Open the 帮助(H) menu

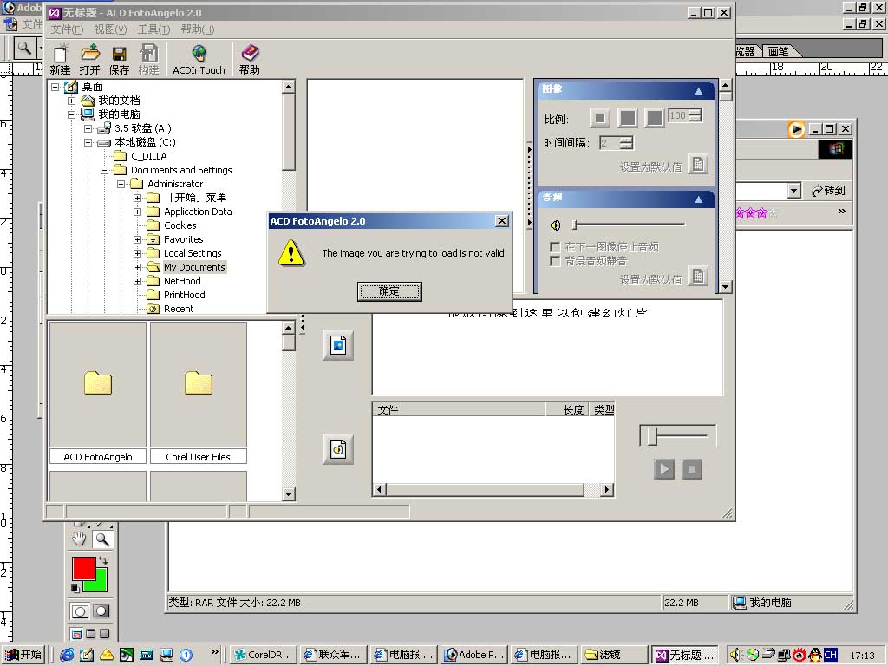pyautogui.click(x=197, y=29)
